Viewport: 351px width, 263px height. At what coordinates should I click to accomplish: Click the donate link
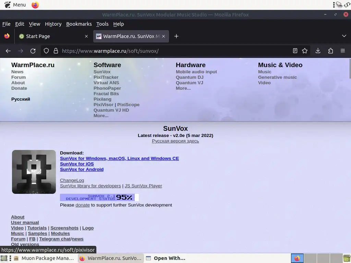tap(83, 205)
